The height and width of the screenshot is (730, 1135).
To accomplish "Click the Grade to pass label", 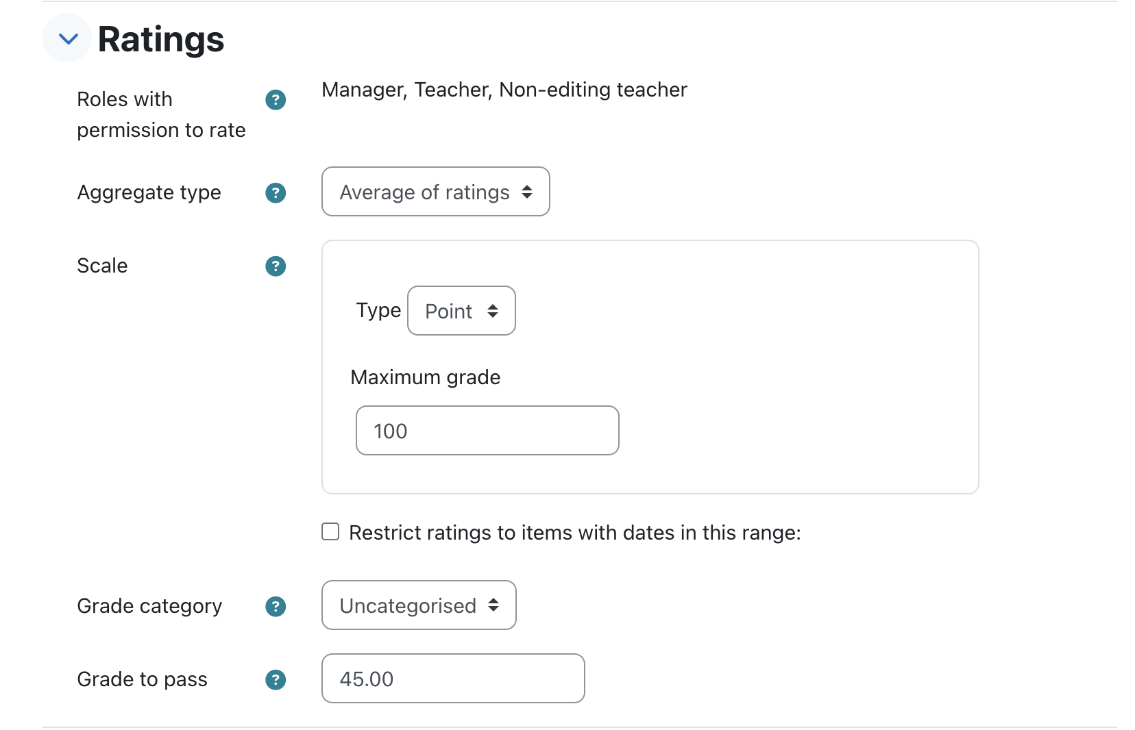I will tap(142, 679).
